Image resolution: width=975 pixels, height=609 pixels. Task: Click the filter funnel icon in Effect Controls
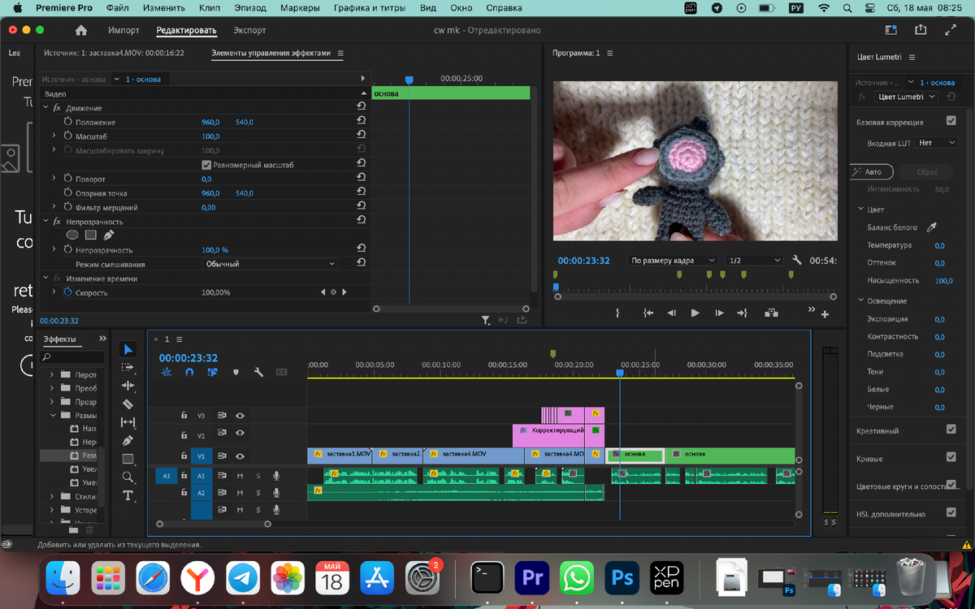click(485, 321)
